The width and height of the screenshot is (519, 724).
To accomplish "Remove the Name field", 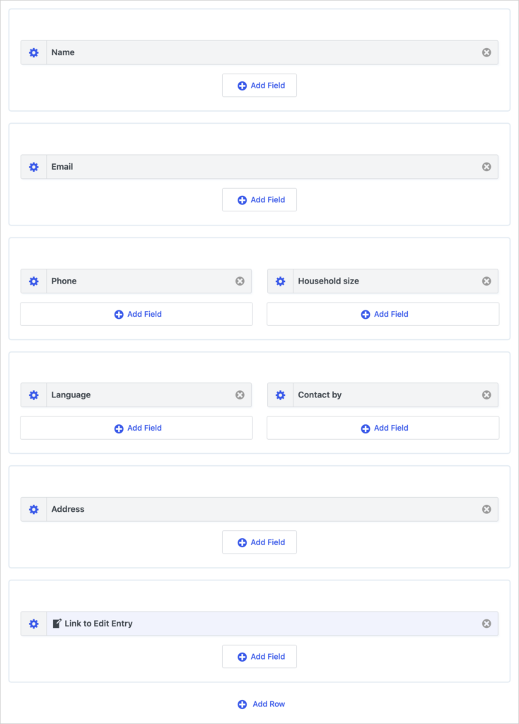I will pos(486,52).
